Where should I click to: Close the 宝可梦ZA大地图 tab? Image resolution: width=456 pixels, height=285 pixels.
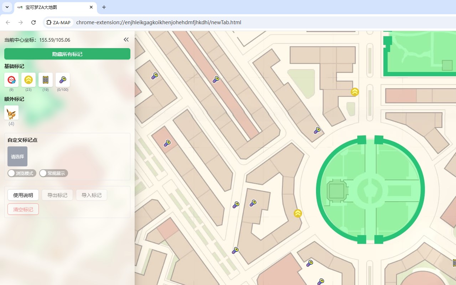91,7
